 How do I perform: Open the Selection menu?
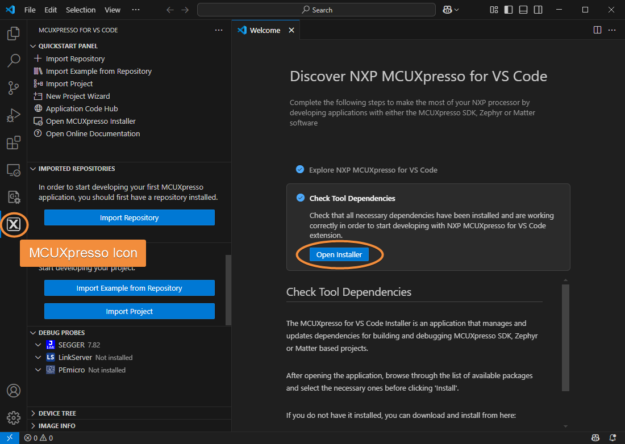(81, 10)
